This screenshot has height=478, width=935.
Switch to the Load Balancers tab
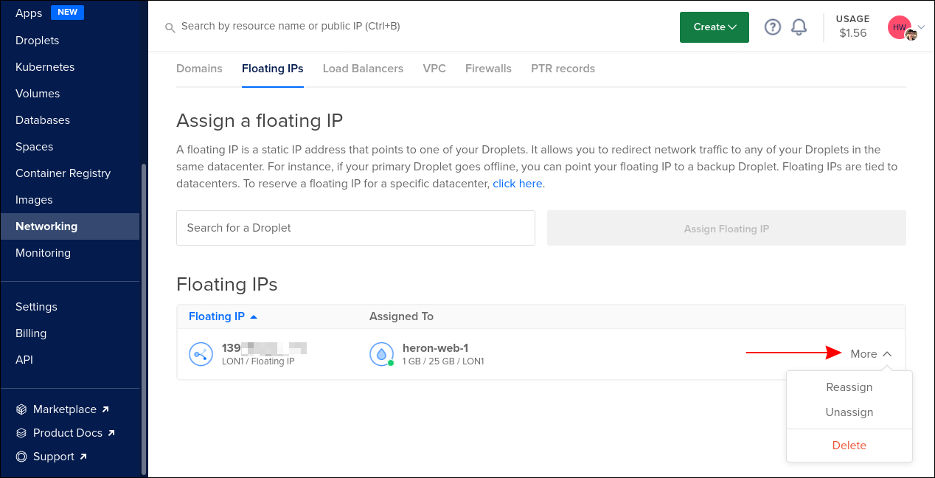[363, 68]
